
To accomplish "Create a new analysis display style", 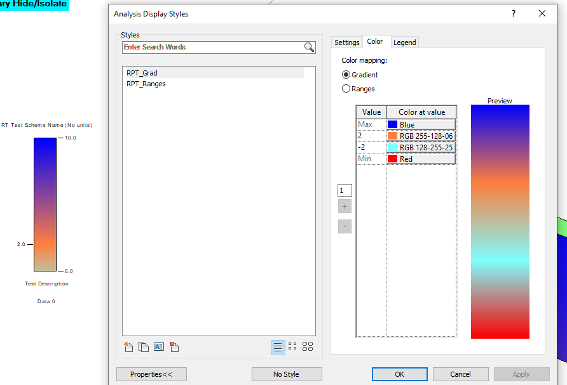I will coord(128,347).
